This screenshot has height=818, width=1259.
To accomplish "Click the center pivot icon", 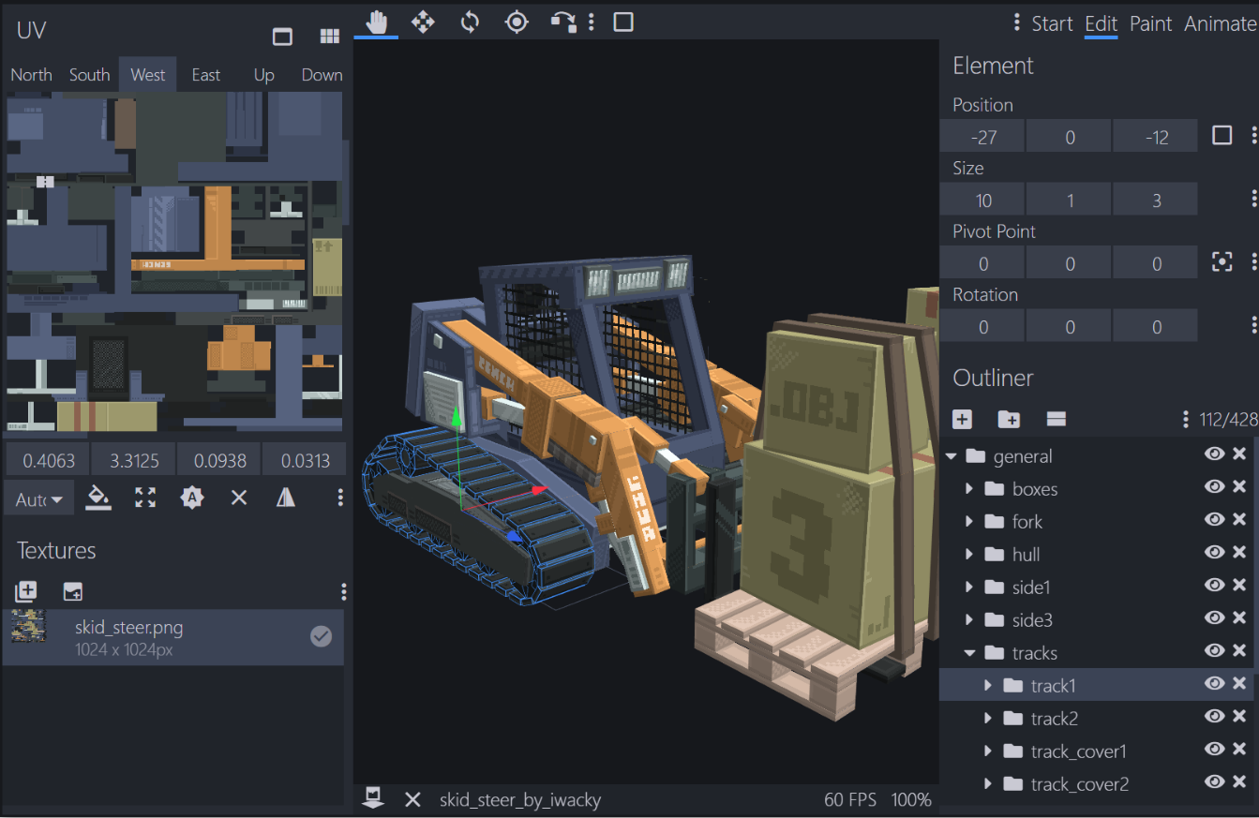I will [x=1222, y=262].
